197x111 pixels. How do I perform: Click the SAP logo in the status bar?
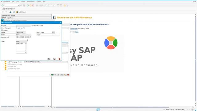98,110
